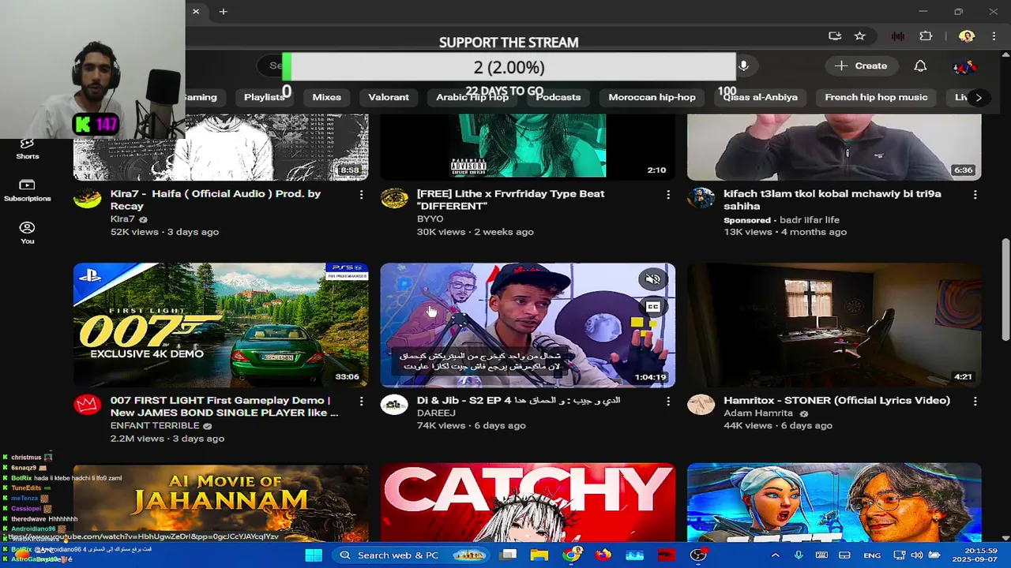Open Firefox from the taskbar

tap(603, 555)
